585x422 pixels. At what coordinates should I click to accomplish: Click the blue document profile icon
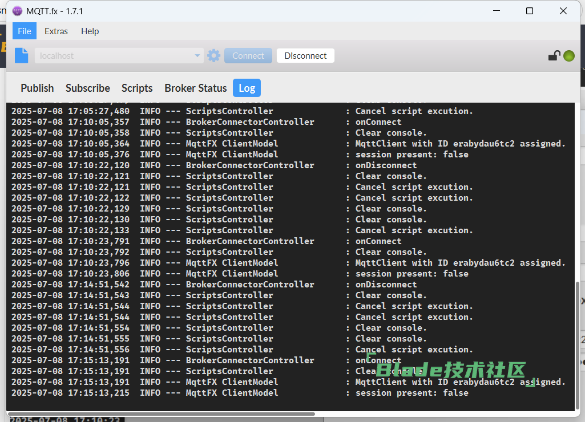(21, 55)
